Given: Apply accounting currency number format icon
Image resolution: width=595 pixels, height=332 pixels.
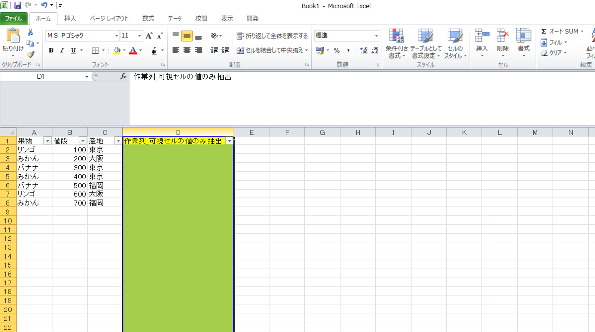Looking at the screenshot, I should (320, 50).
